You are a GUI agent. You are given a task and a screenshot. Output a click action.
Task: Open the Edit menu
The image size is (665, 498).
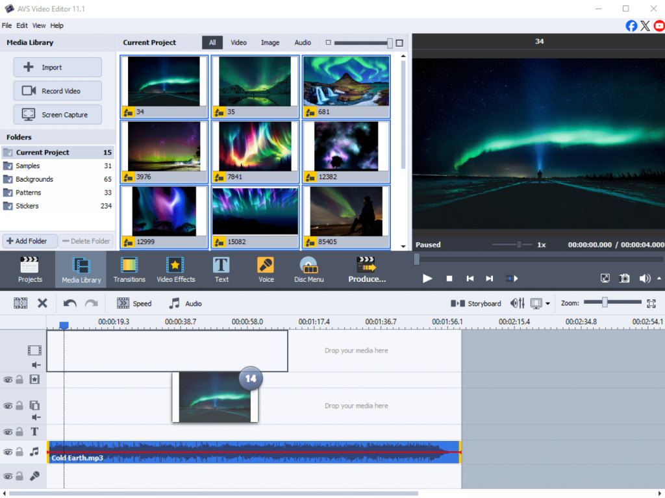(x=22, y=25)
